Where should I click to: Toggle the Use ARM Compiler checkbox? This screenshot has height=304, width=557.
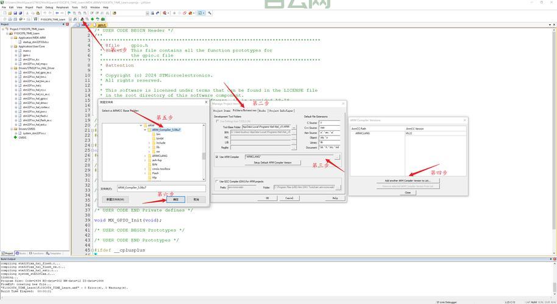click(217, 157)
